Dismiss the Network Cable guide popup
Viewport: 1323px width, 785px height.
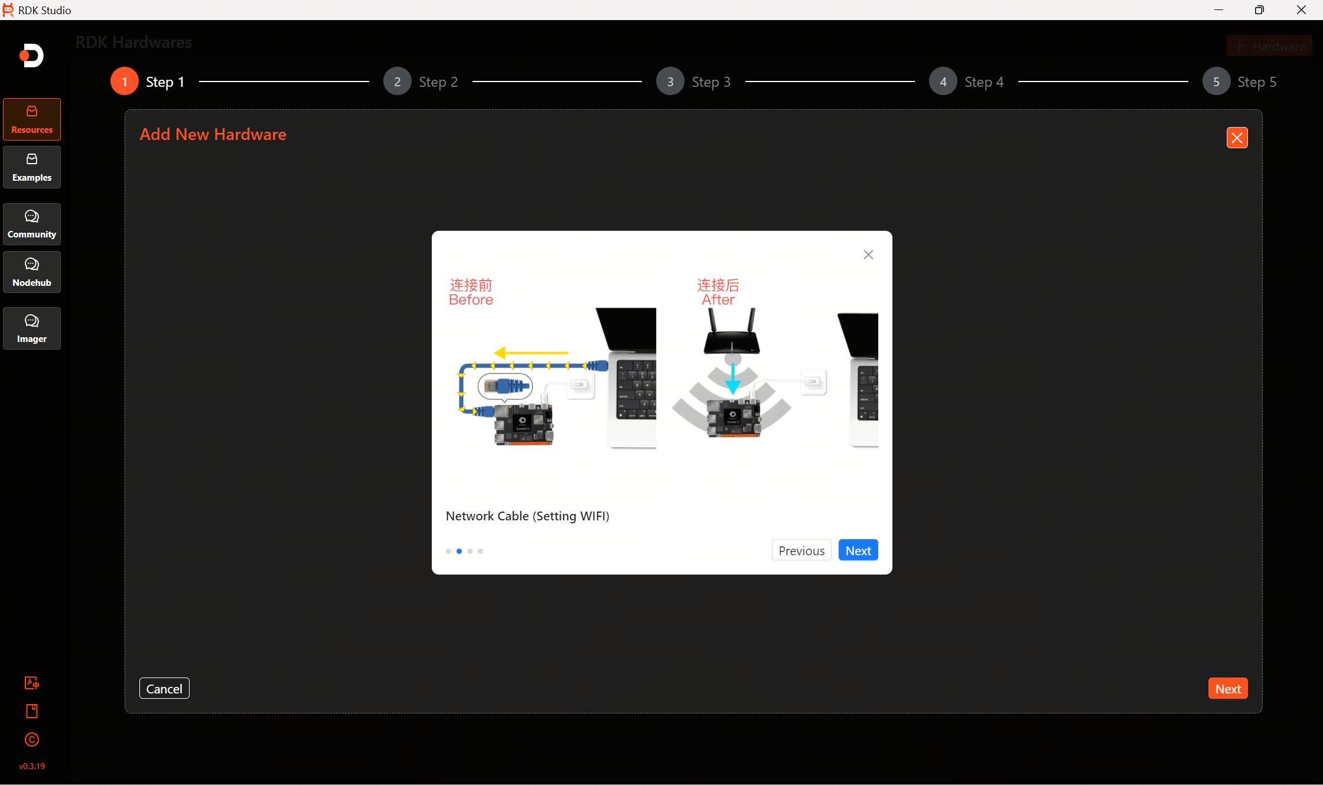(868, 255)
